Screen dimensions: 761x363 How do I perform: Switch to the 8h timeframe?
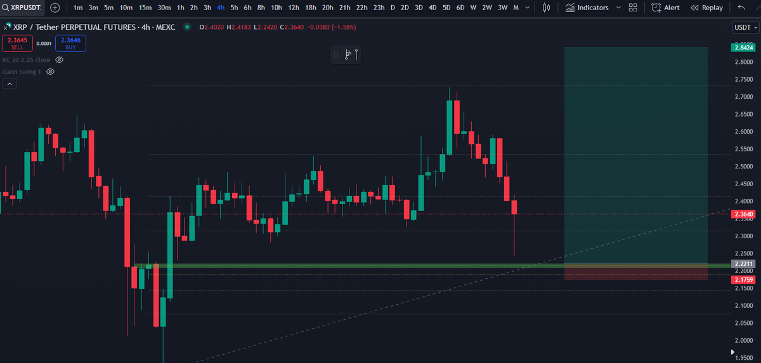[x=261, y=8]
